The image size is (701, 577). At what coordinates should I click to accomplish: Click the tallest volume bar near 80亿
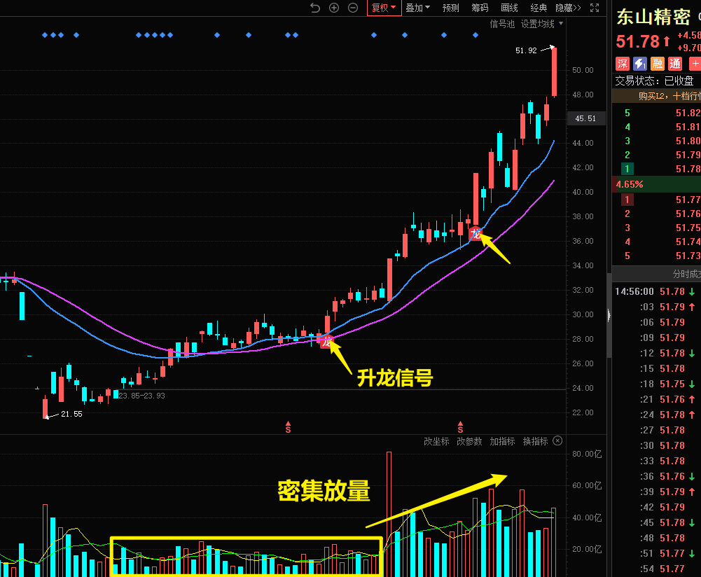point(389,514)
